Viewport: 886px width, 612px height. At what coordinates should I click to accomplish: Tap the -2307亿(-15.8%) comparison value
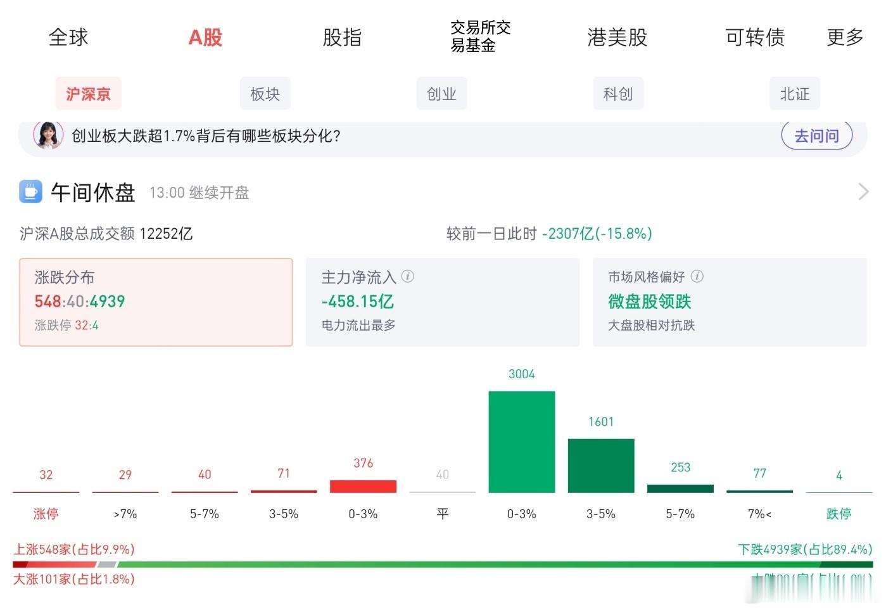597,234
